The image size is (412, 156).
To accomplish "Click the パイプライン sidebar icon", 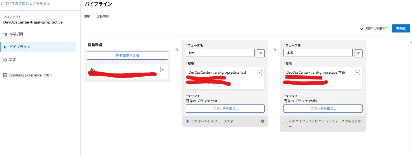I will [5, 47].
